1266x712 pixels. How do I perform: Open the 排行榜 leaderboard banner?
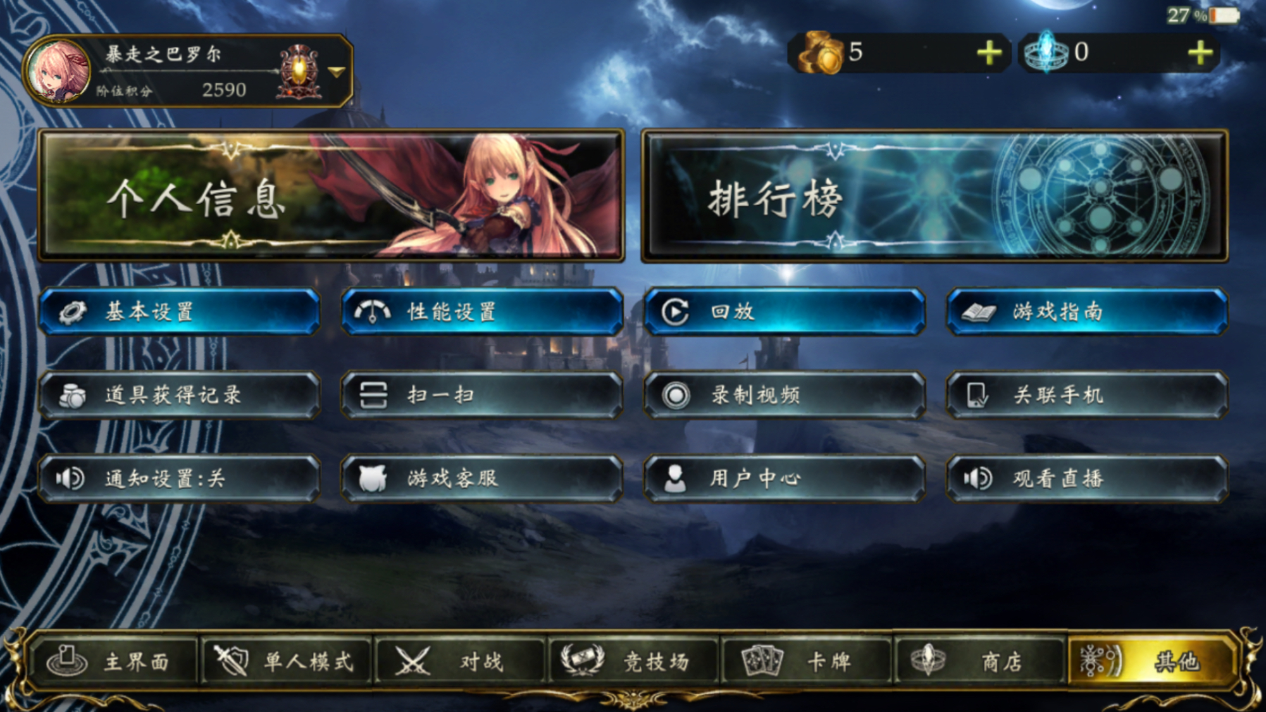pyautogui.click(x=935, y=196)
